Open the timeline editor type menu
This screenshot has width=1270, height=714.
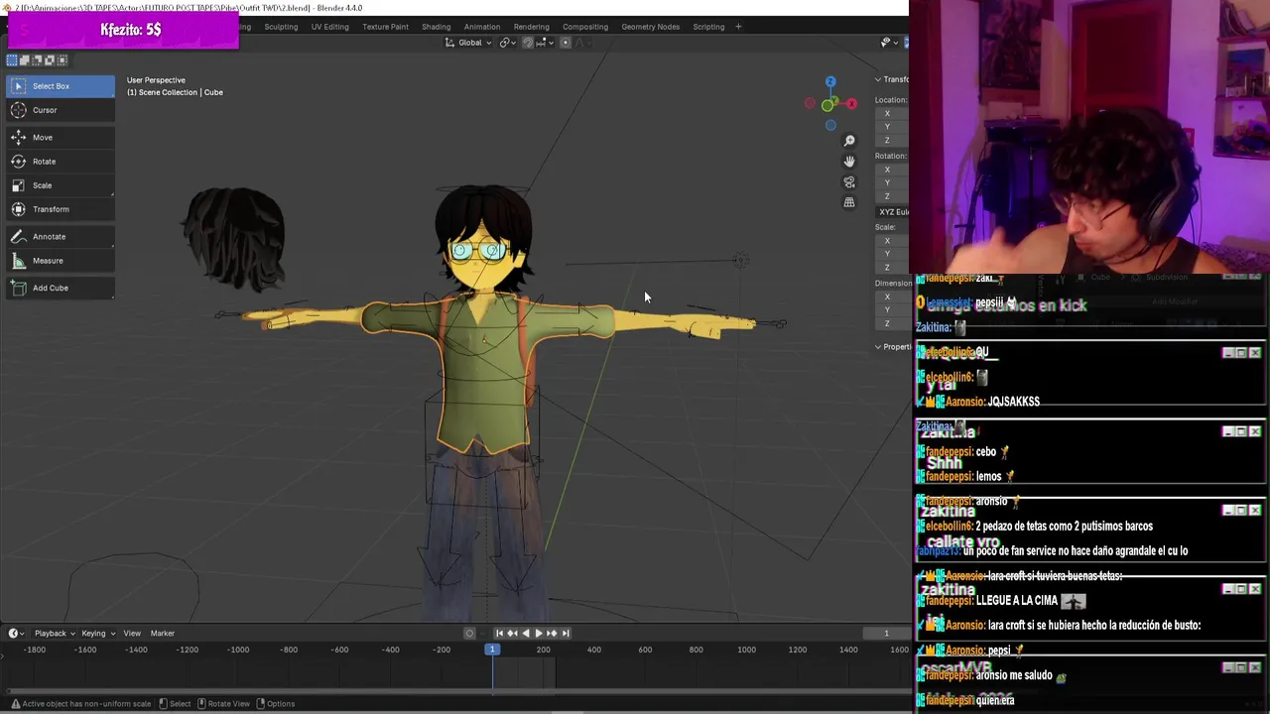pyautogui.click(x=16, y=633)
